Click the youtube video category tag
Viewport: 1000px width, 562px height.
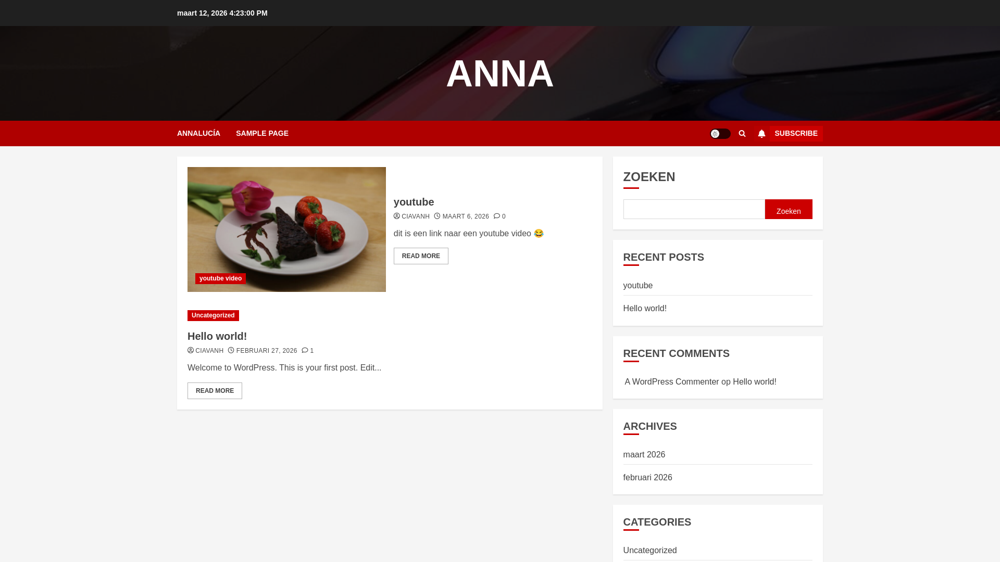click(220, 278)
